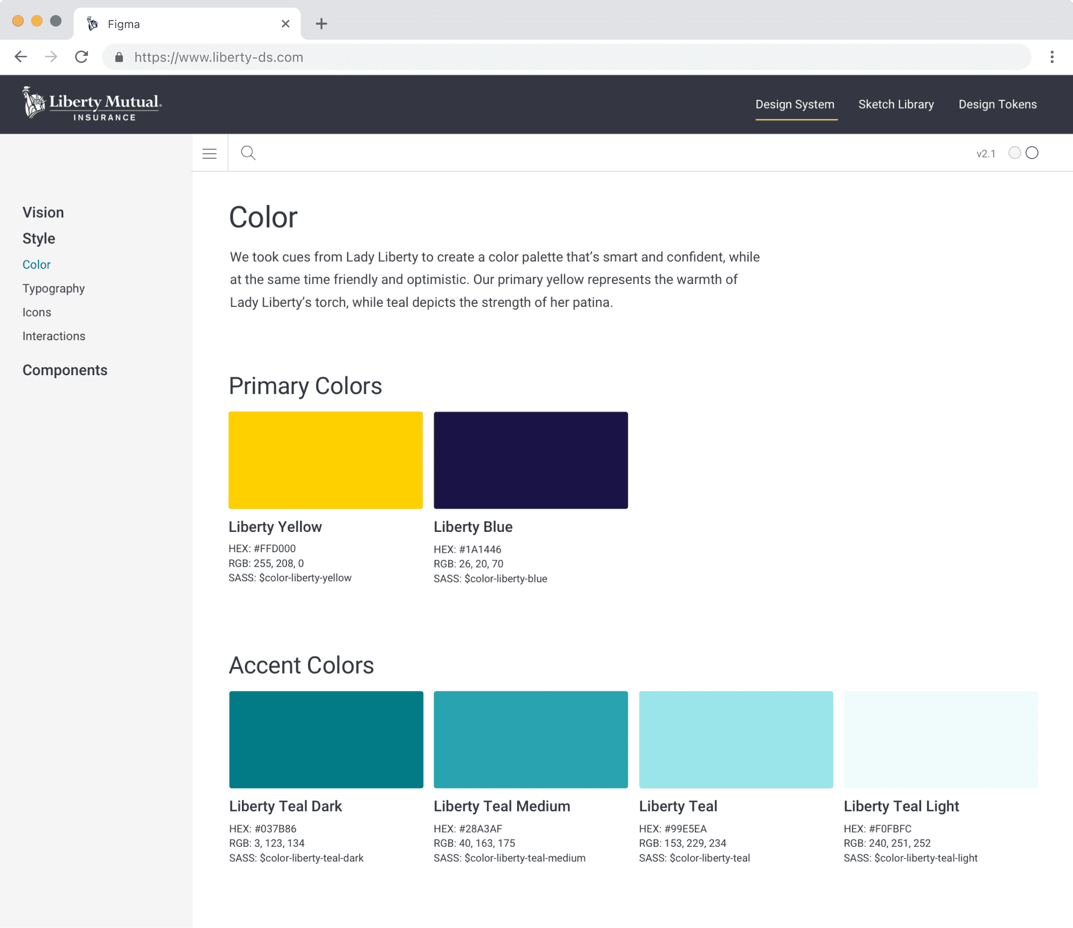Click the Liberty Teal Light label
Image resolution: width=1073 pixels, height=928 pixels.
(x=901, y=806)
